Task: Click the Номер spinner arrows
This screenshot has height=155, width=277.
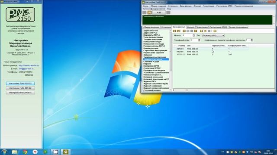Action: pyautogui.click(x=194, y=35)
